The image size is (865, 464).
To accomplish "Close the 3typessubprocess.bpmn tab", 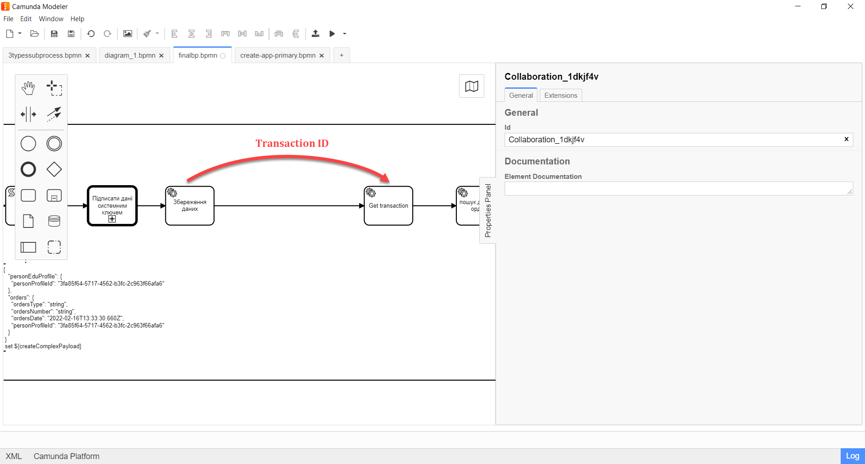I will click(87, 56).
